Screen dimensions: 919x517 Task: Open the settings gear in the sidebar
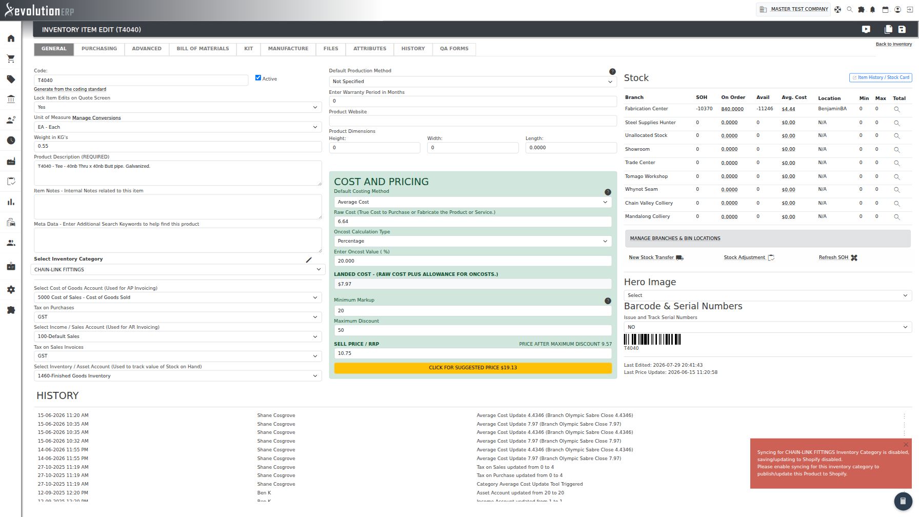click(11, 290)
